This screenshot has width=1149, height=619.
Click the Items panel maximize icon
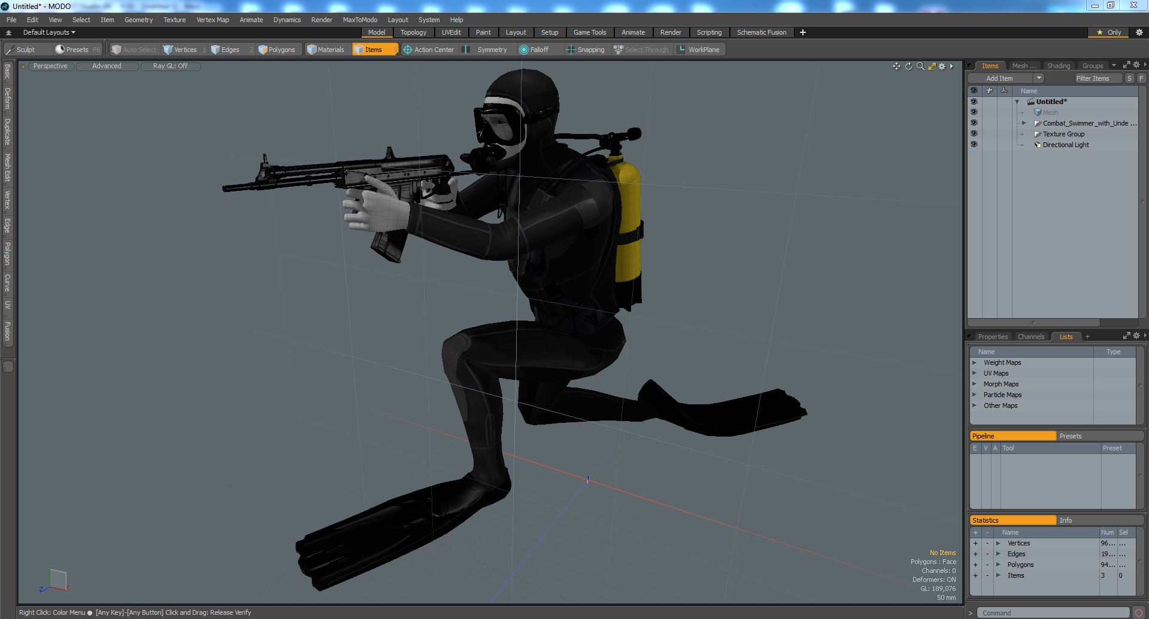tap(1126, 65)
